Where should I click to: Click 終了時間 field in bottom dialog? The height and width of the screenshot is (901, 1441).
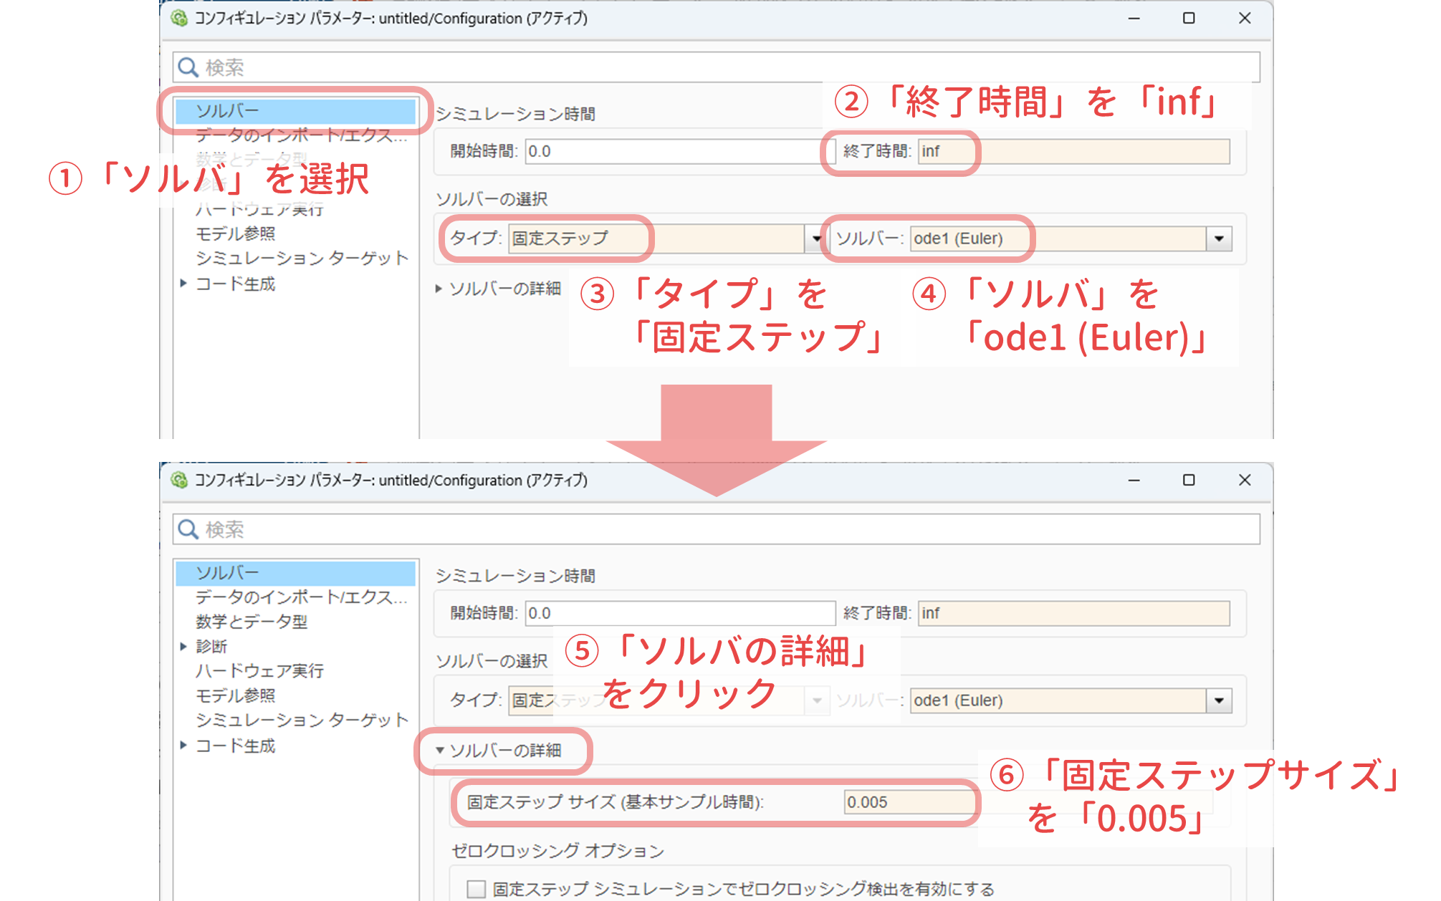pyautogui.click(x=1073, y=613)
